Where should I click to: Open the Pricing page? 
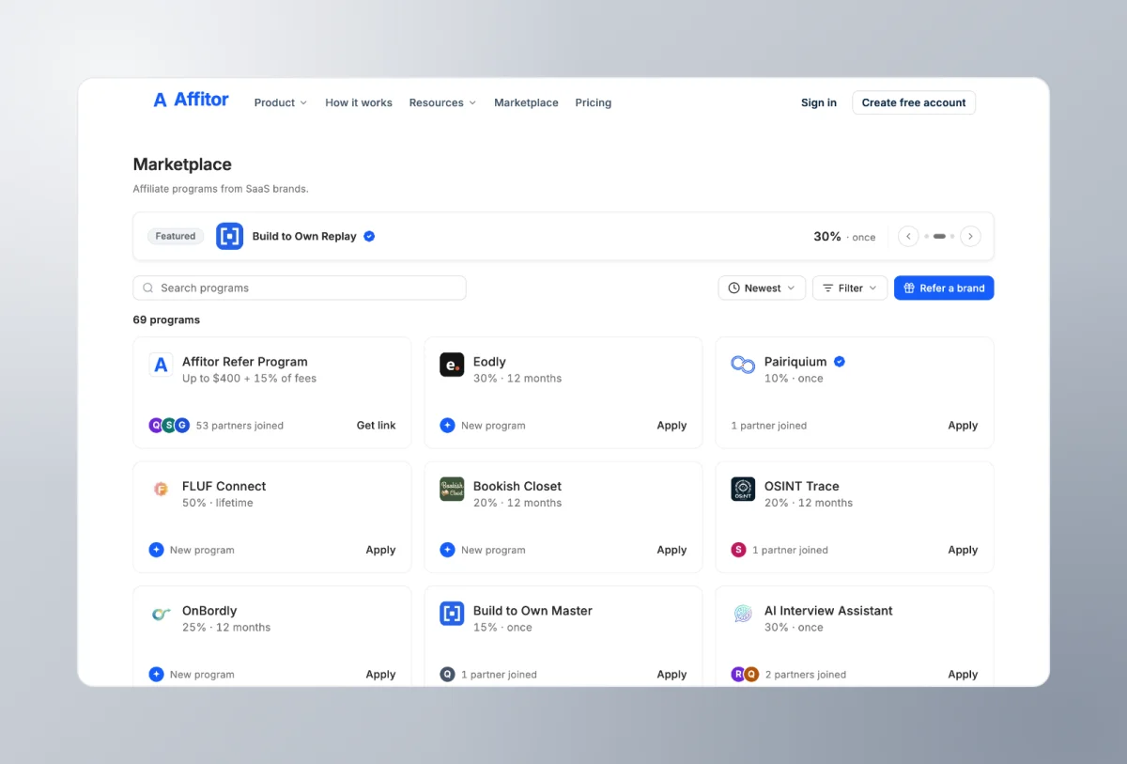[x=593, y=102]
